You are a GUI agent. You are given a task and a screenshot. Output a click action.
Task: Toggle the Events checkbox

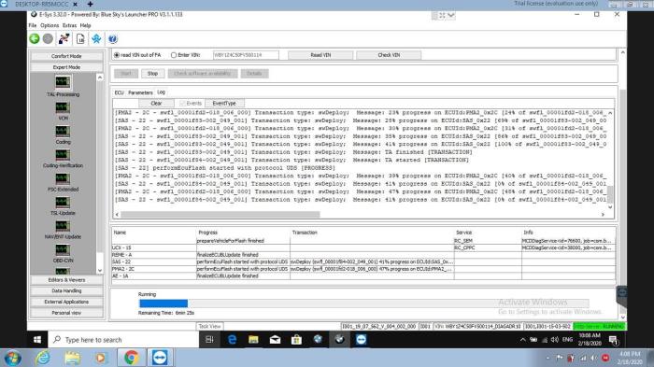182,103
